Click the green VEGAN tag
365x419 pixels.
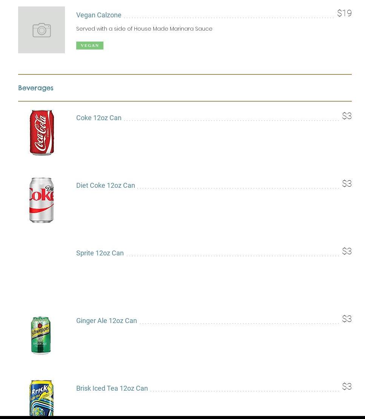tap(90, 45)
